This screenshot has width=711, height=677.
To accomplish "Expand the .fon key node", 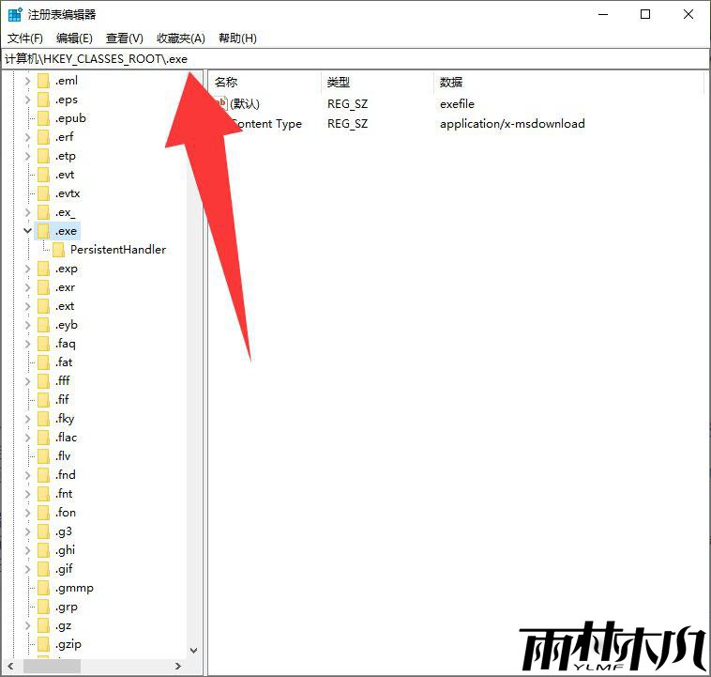I will click(27, 513).
